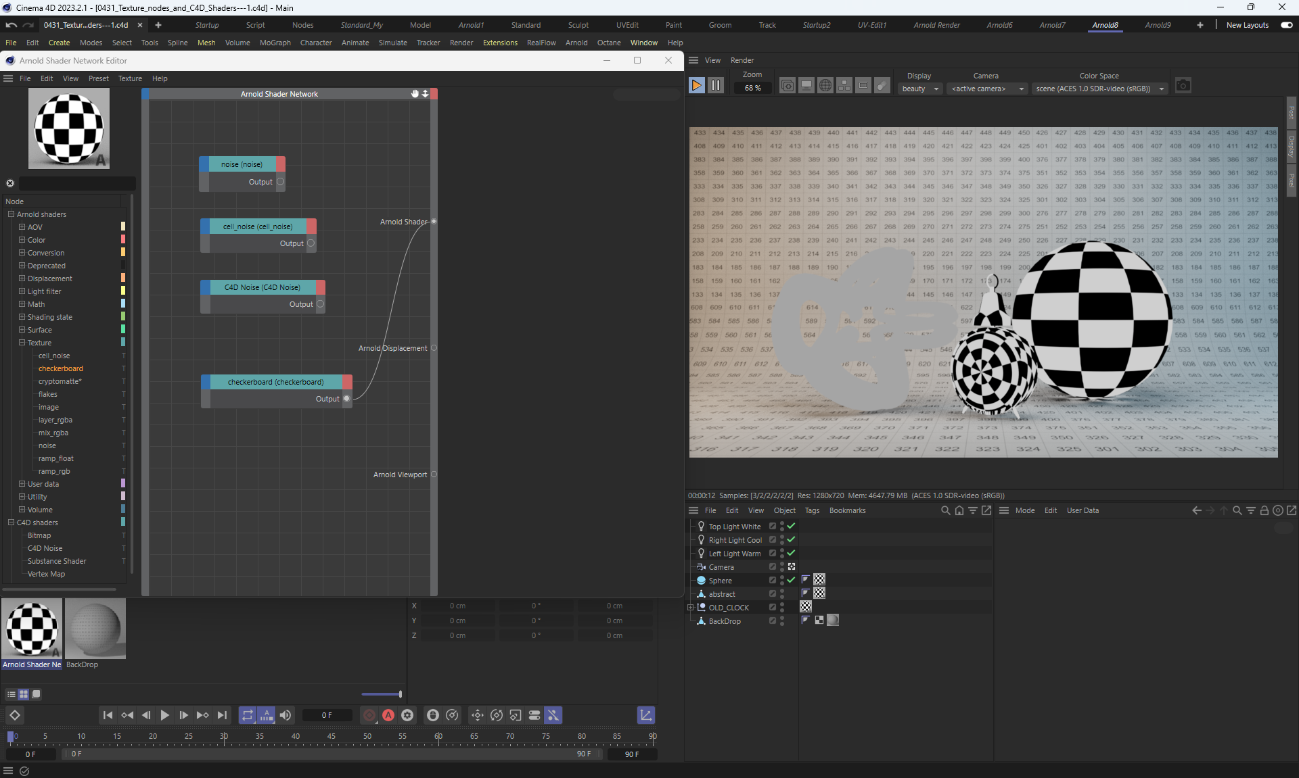Screen dimensions: 1299x778
Task: Click the globe icon in IPR toolbar
Action: [825, 86]
